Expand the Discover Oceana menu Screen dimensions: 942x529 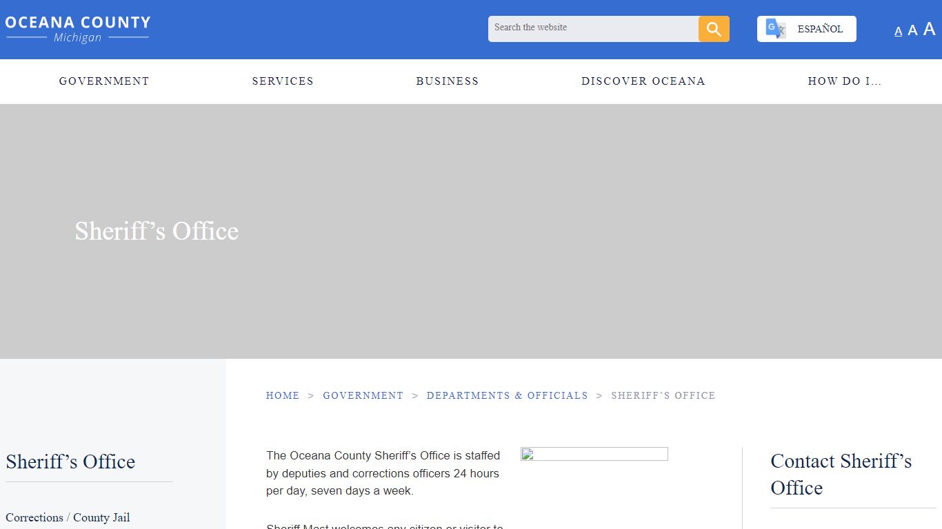click(643, 81)
